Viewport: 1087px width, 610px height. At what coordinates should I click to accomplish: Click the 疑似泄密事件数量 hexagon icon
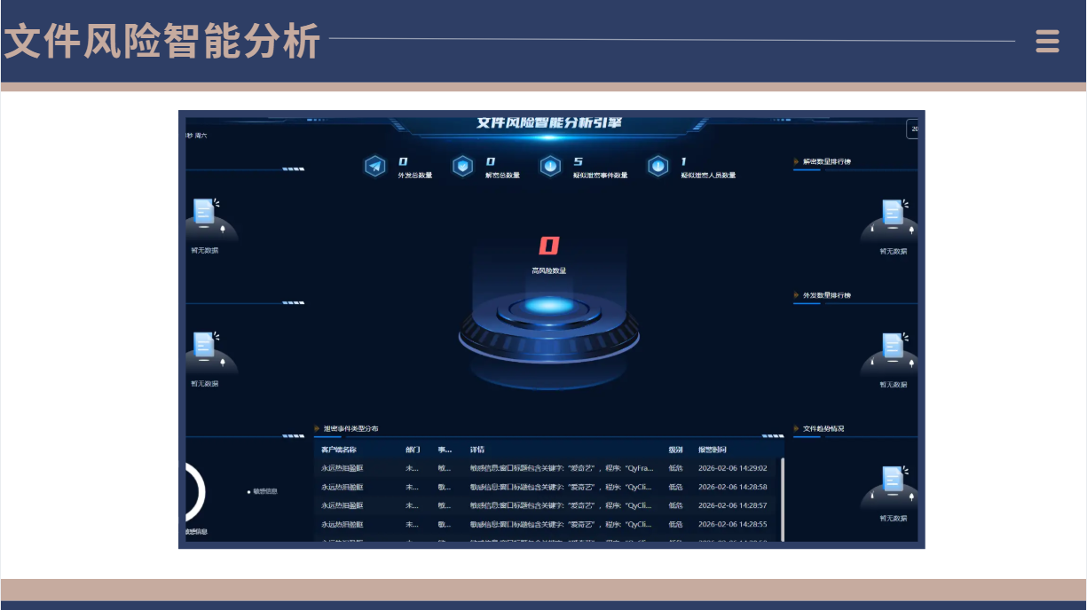[550, 167]
